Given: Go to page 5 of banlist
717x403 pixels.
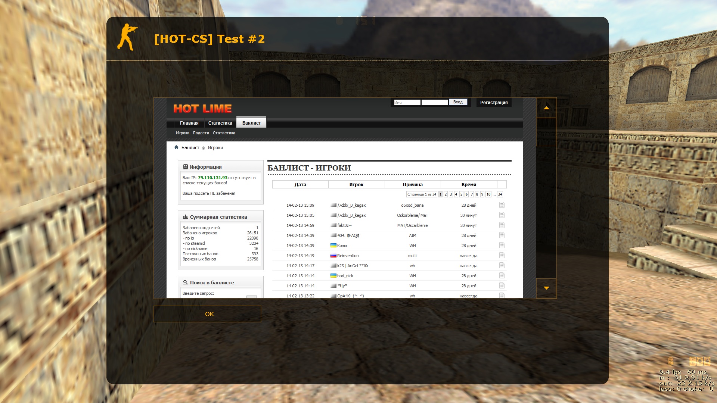Looking at the screenshot, I should [x=461, y=194].
